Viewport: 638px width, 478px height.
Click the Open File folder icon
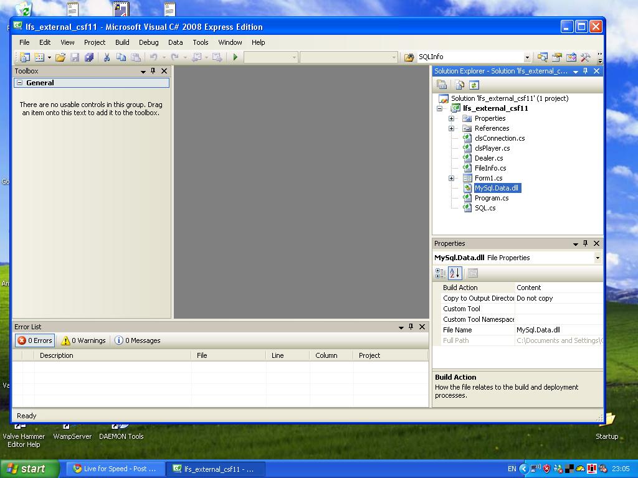click(60, 57)
